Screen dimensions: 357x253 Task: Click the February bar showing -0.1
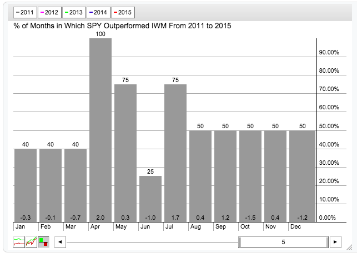[51, 185]
